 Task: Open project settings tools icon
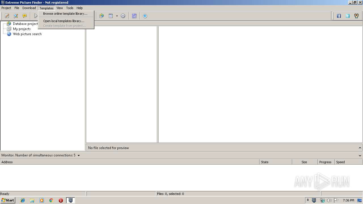click(x=16, y=16)
